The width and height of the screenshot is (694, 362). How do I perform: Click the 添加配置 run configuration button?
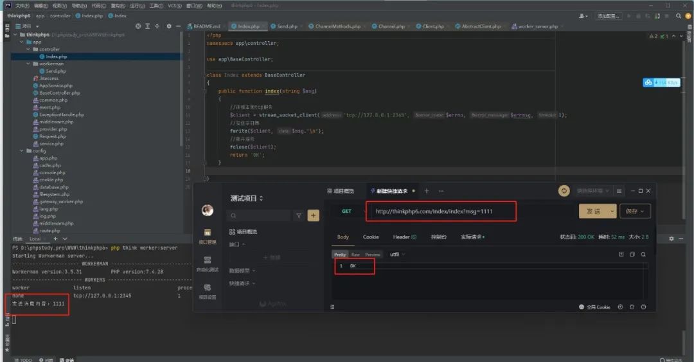[x=609, y=16]
